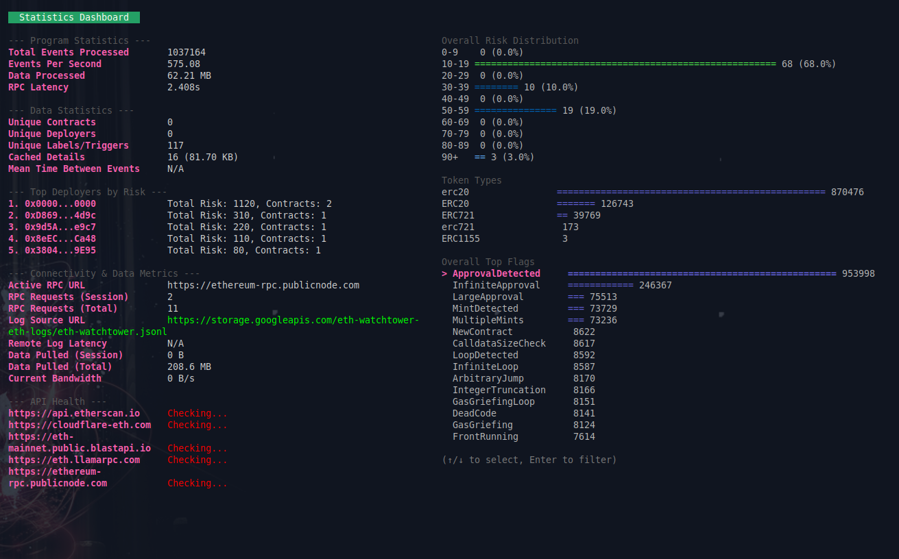Click the ERC1155 token type row
The image size is (899, 559).
click(x=461, y=239)
